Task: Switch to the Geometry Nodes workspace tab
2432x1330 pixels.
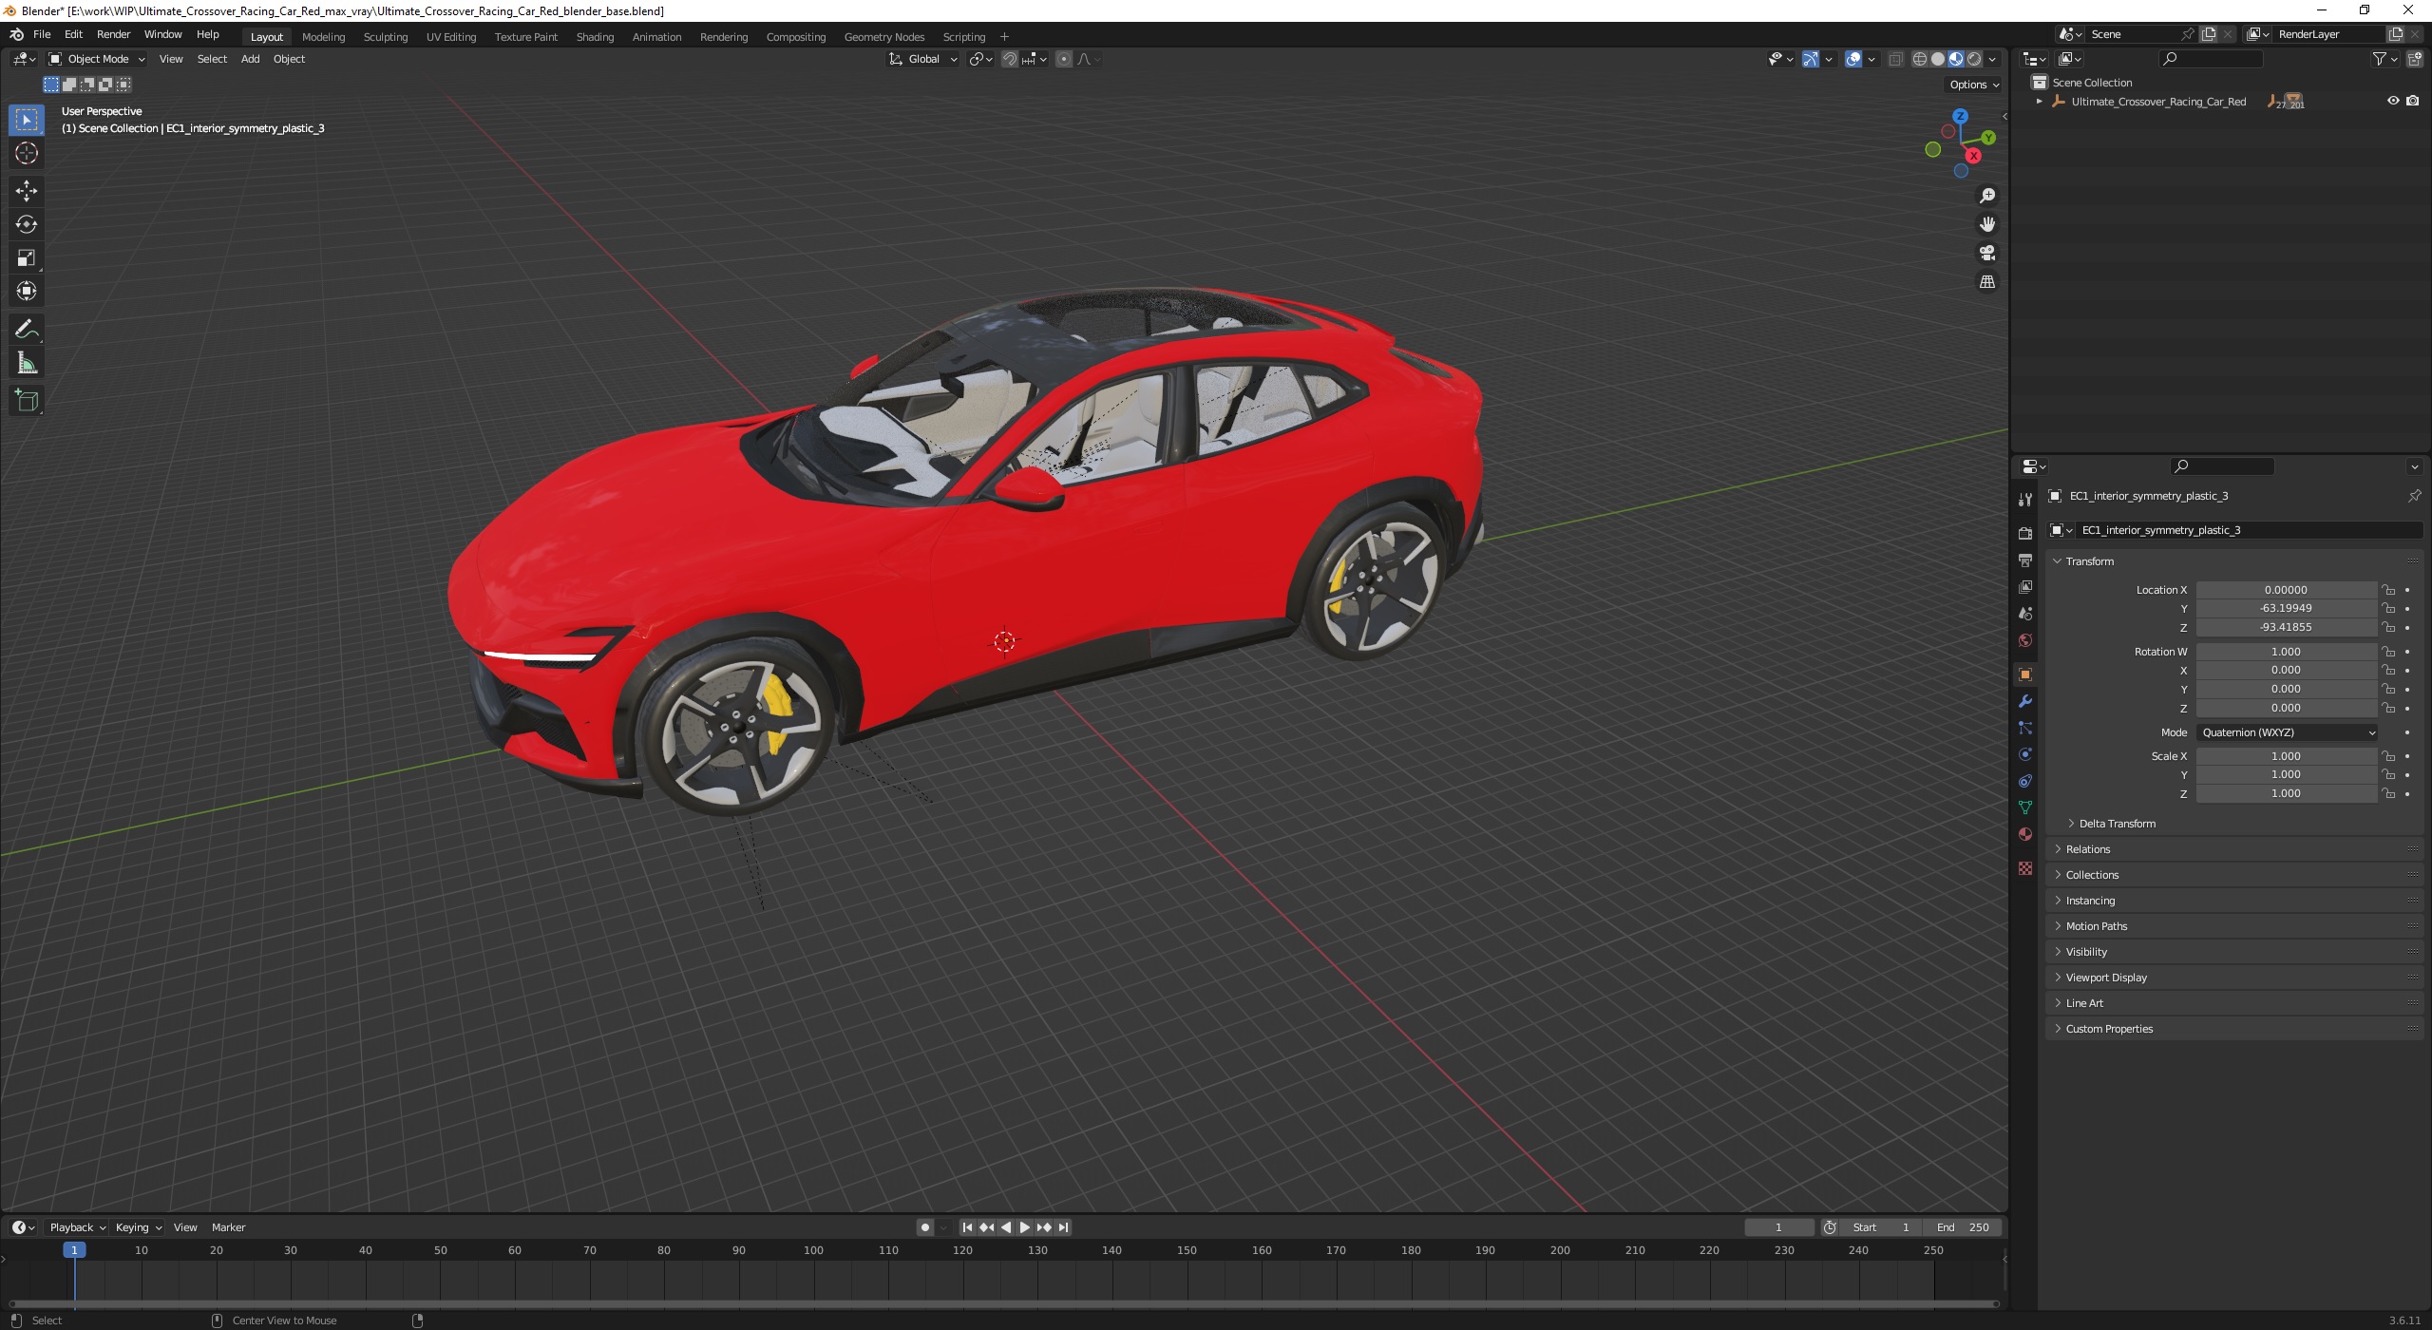Action: click(x=883, y=37)
